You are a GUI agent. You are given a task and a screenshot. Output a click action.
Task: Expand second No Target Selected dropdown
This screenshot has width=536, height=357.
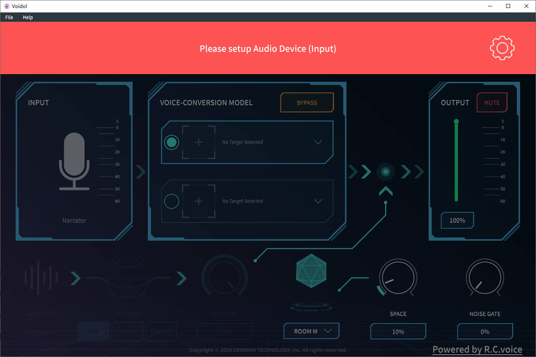tap(318, 201)
